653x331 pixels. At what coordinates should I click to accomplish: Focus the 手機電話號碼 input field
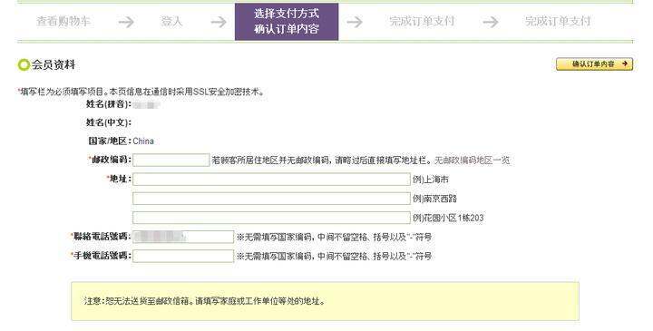183,256
